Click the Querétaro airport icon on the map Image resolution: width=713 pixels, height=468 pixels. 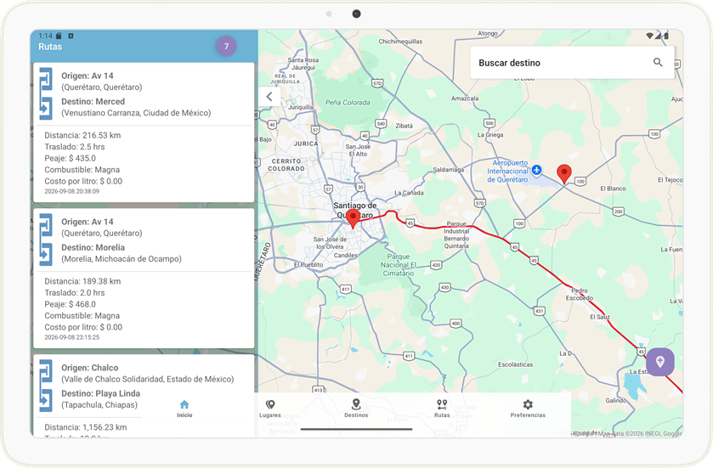point(537,170)
